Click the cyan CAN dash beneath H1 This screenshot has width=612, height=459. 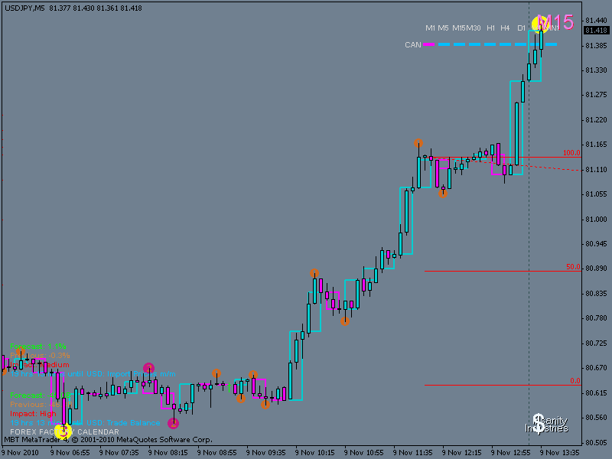point(490,44)
